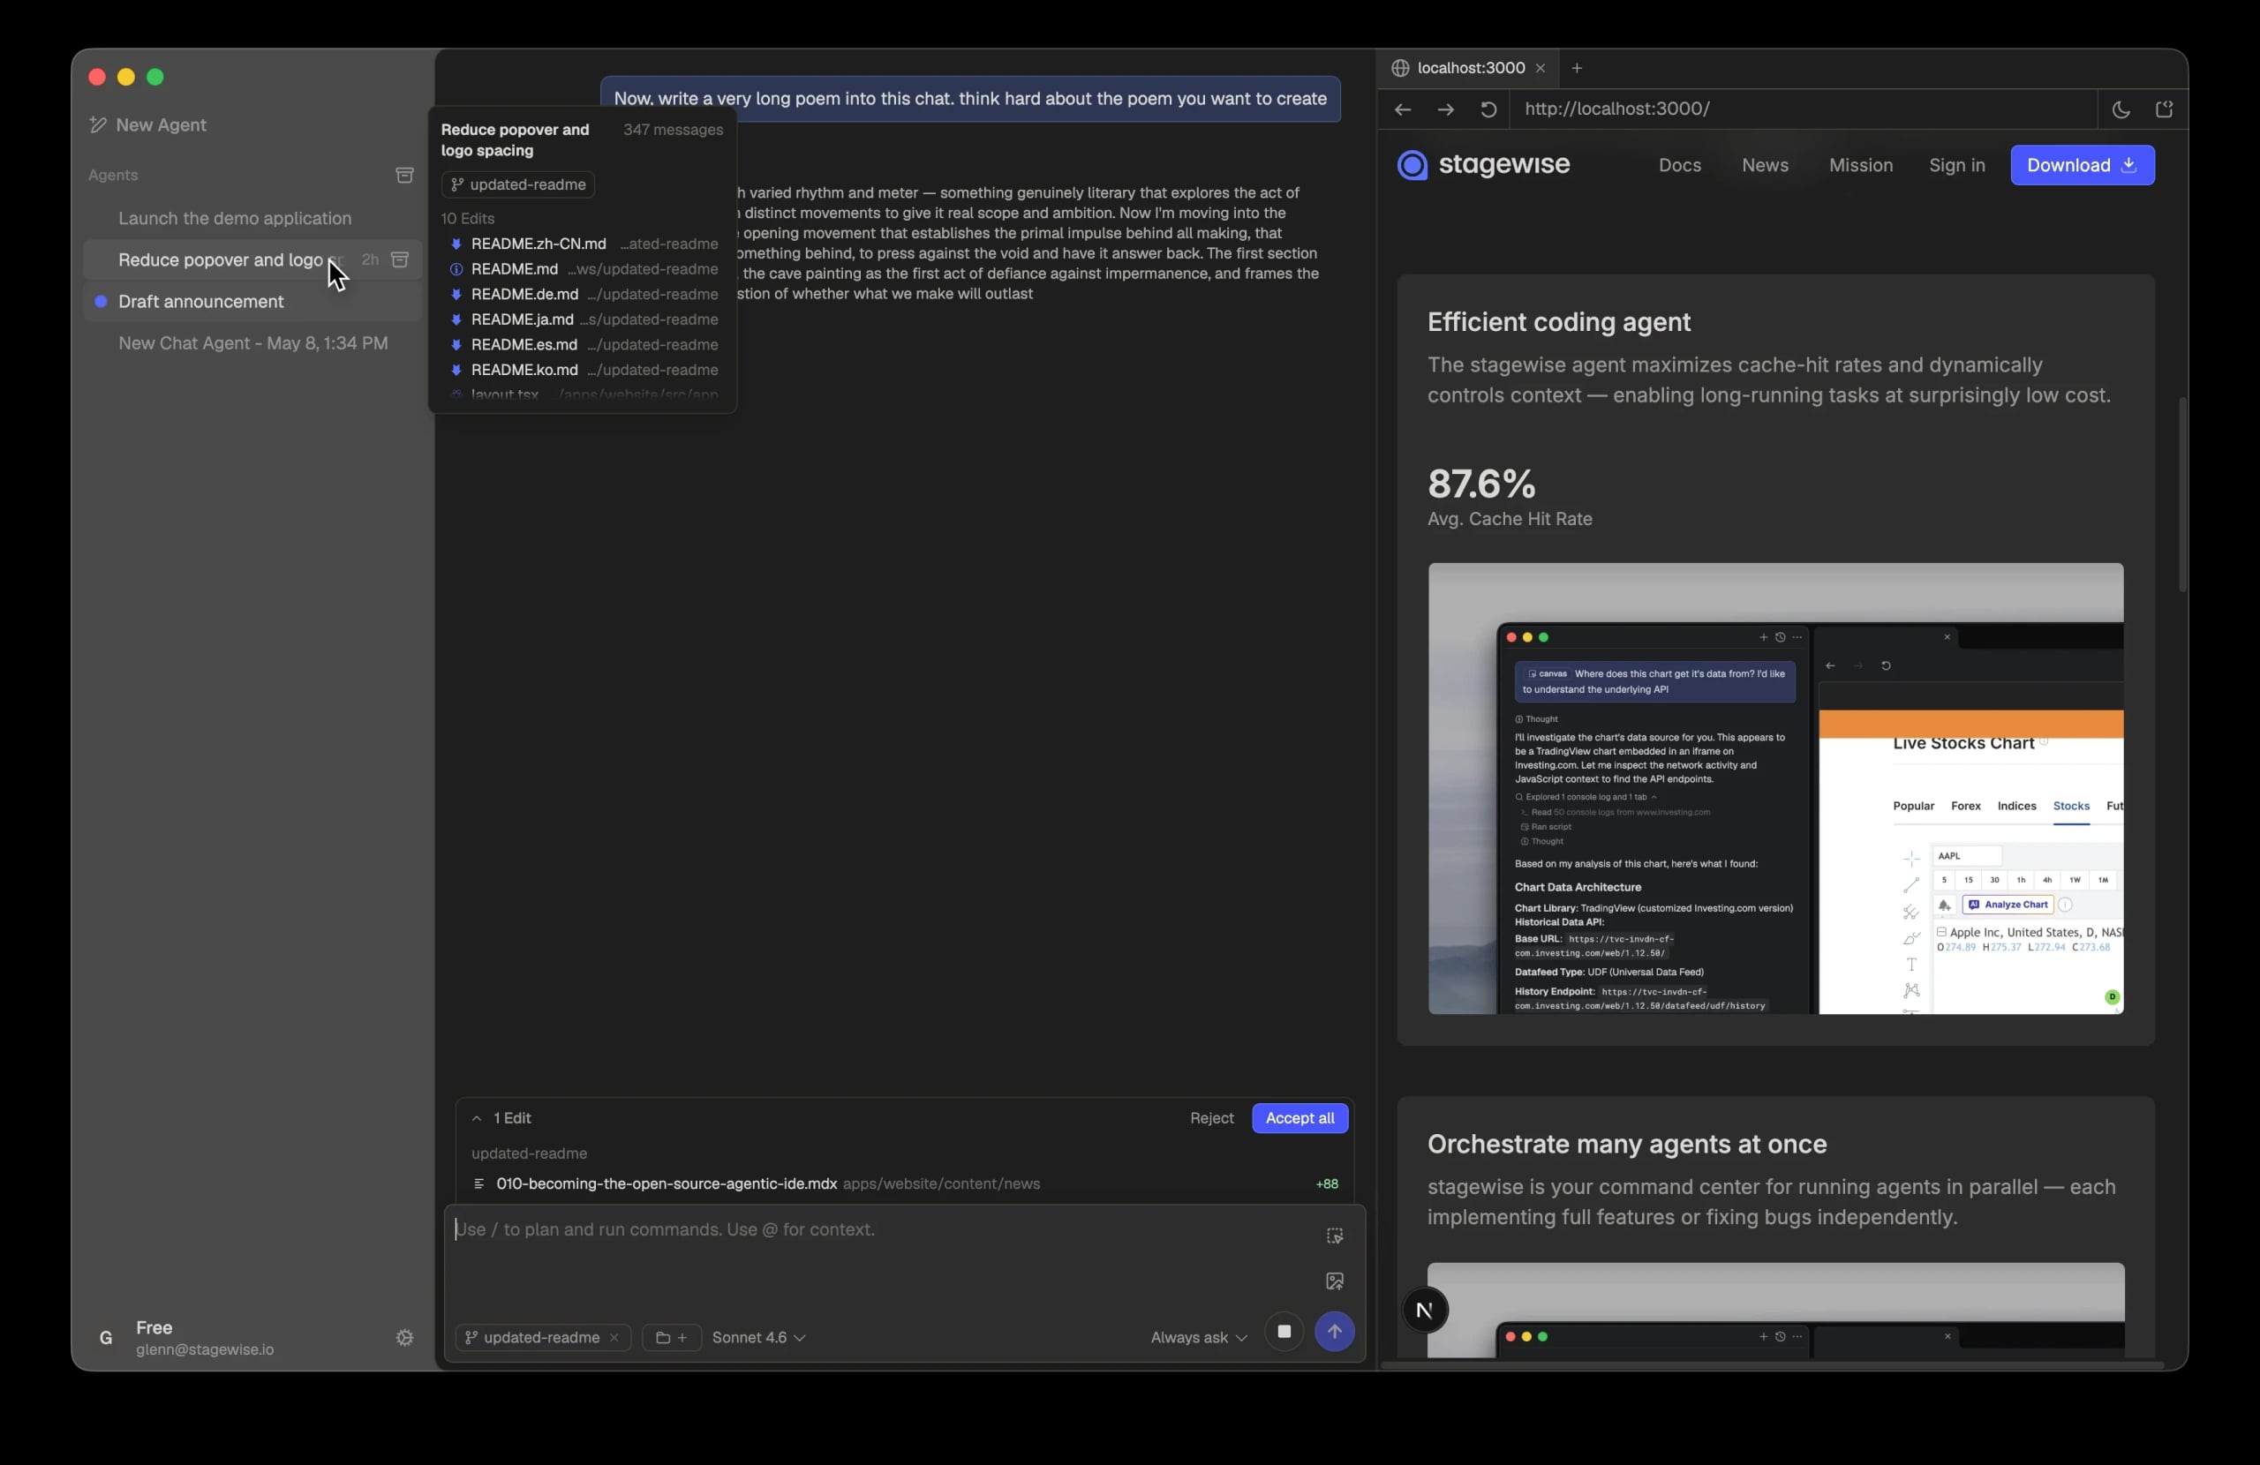The width and height of the screenshot is (2260, 1465).
Task: Open Launch the demo application agent
Action: click(x=235, y=218)
